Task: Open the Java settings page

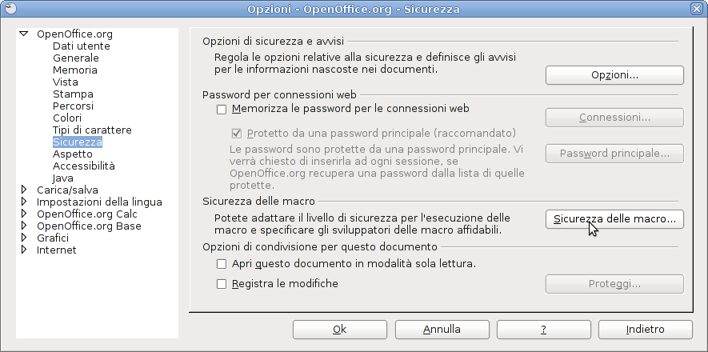Action: coord(62,178)
